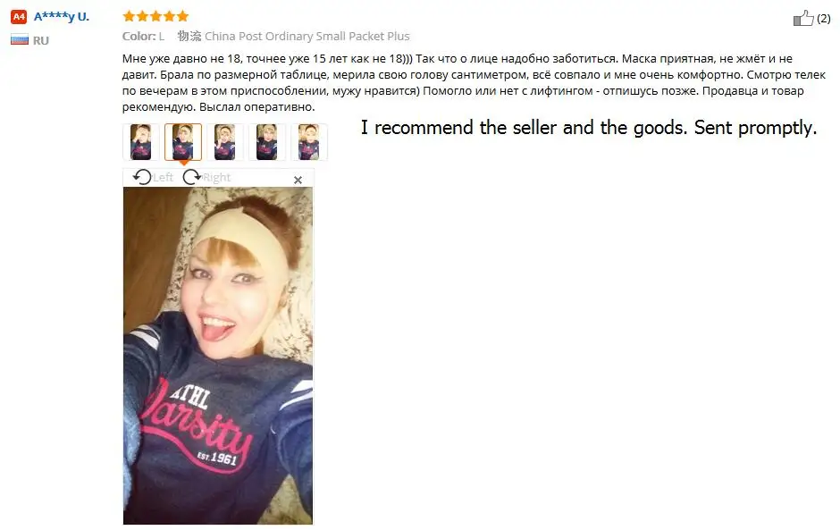Open the third review photo thumbnail

click(225, 142)
